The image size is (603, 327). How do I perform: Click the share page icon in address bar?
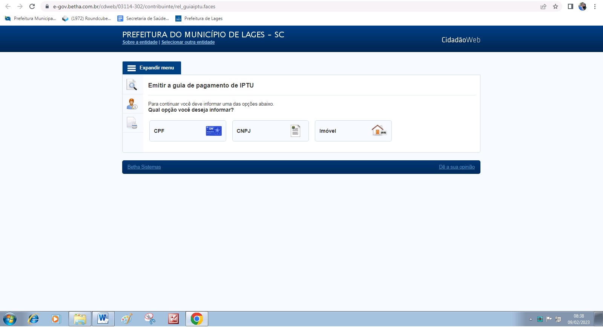tap(543, 6)
